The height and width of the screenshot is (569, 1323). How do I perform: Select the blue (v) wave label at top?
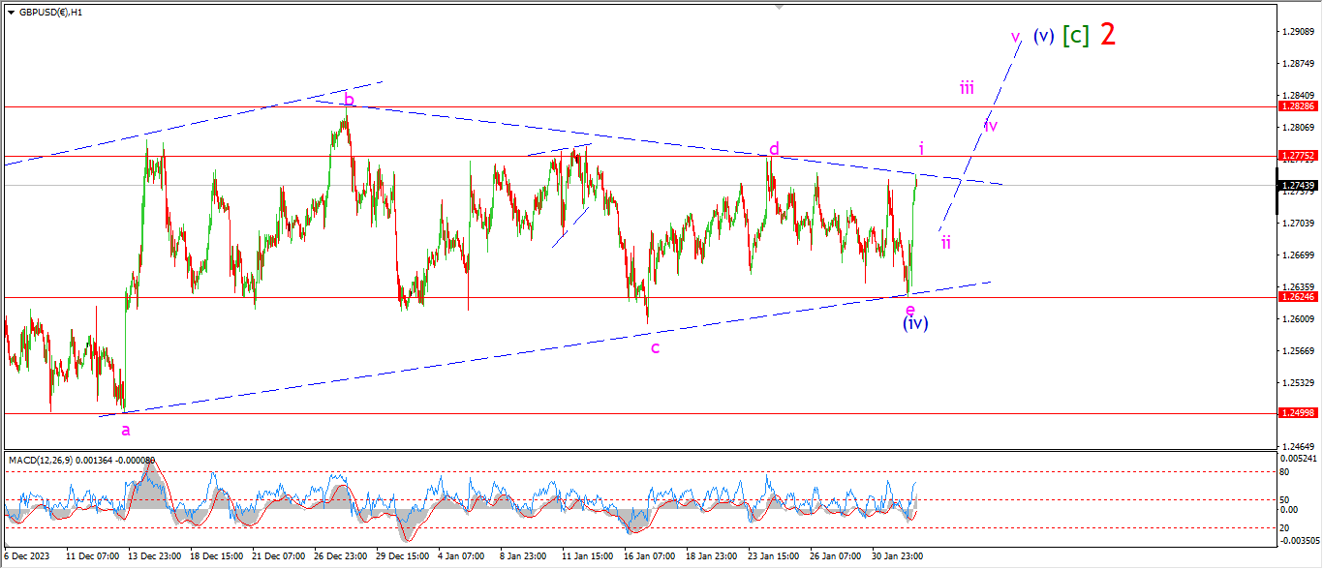(1042, 36)
